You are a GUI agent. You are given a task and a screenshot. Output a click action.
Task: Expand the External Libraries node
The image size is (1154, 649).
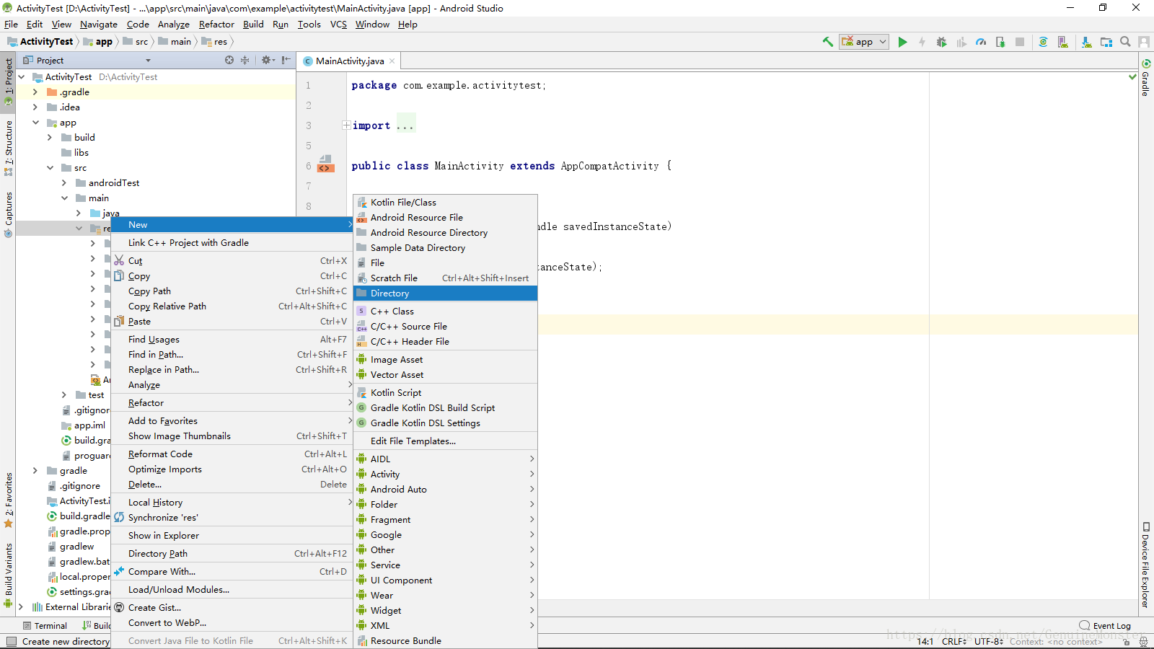tap(21, 607)
